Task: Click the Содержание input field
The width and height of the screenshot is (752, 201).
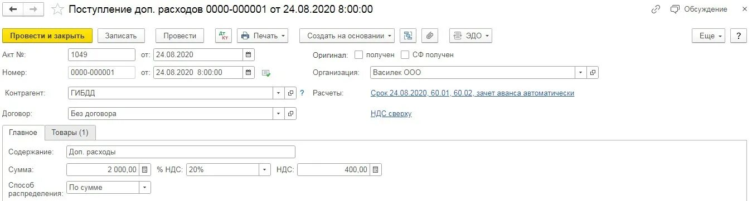Action: [181, 152]
